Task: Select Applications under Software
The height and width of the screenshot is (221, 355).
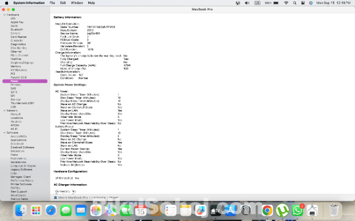Action: 18,140
